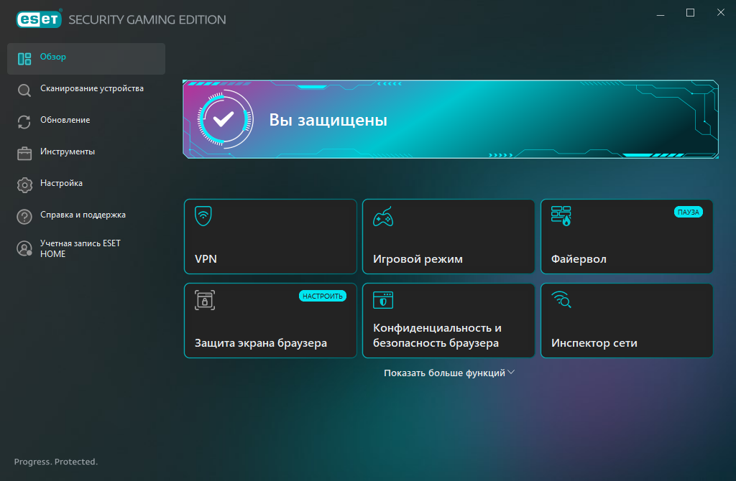
Task: Click the ESET HOME account user icon
Action: point(24,248)
